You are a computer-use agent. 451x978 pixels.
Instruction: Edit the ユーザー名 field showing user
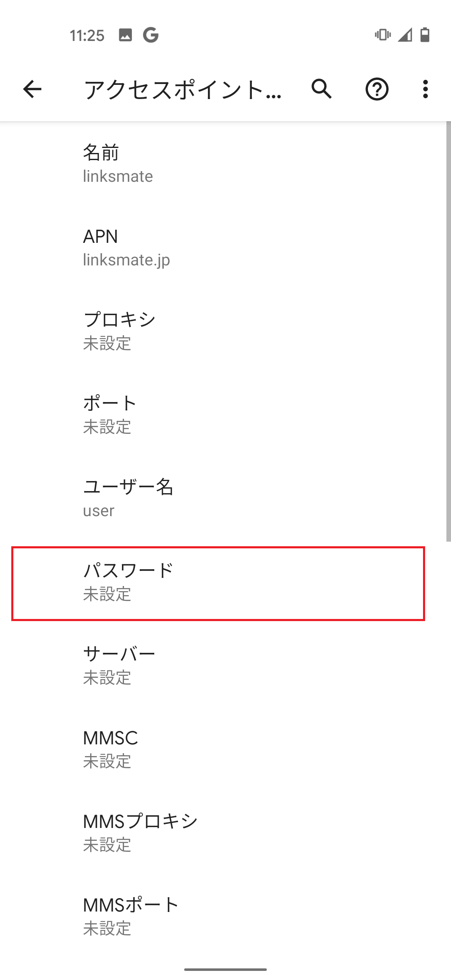click(225, 498)
